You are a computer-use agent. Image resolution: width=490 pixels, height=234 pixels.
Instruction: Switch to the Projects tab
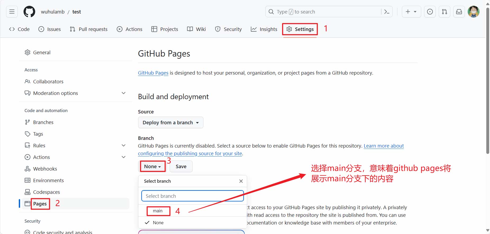pos(165,29)
